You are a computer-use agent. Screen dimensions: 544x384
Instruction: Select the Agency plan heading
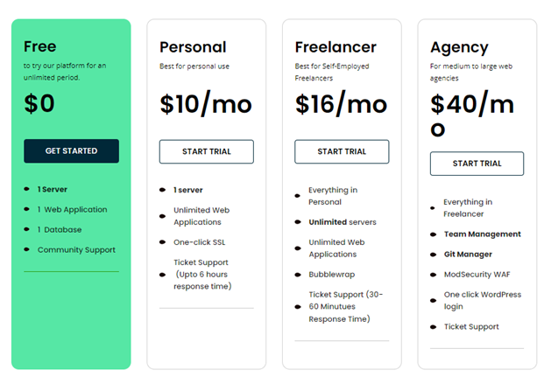[459, 48]
